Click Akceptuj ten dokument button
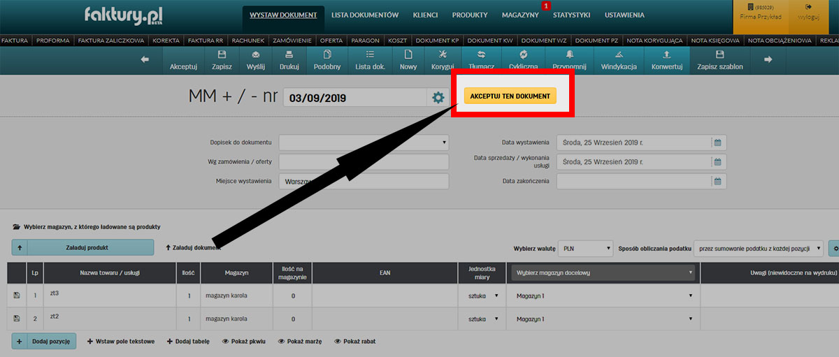This screenshot has width=839, height=357. pyautogui.click(x=510, y=96)
